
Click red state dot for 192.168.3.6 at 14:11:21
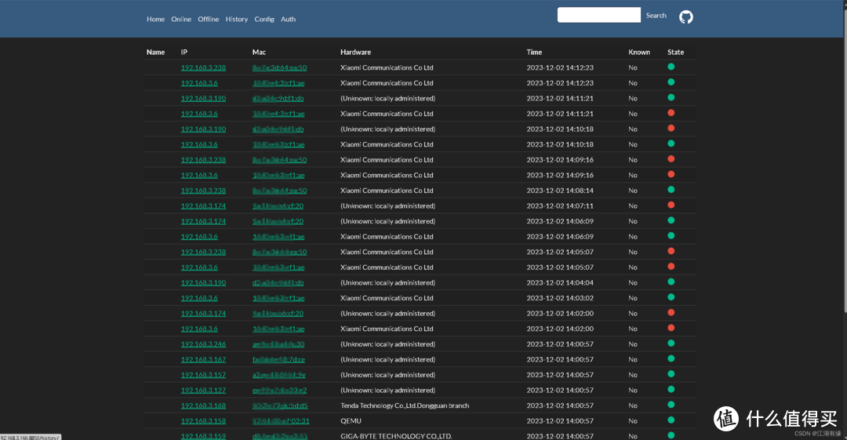[x=671, y=113]
